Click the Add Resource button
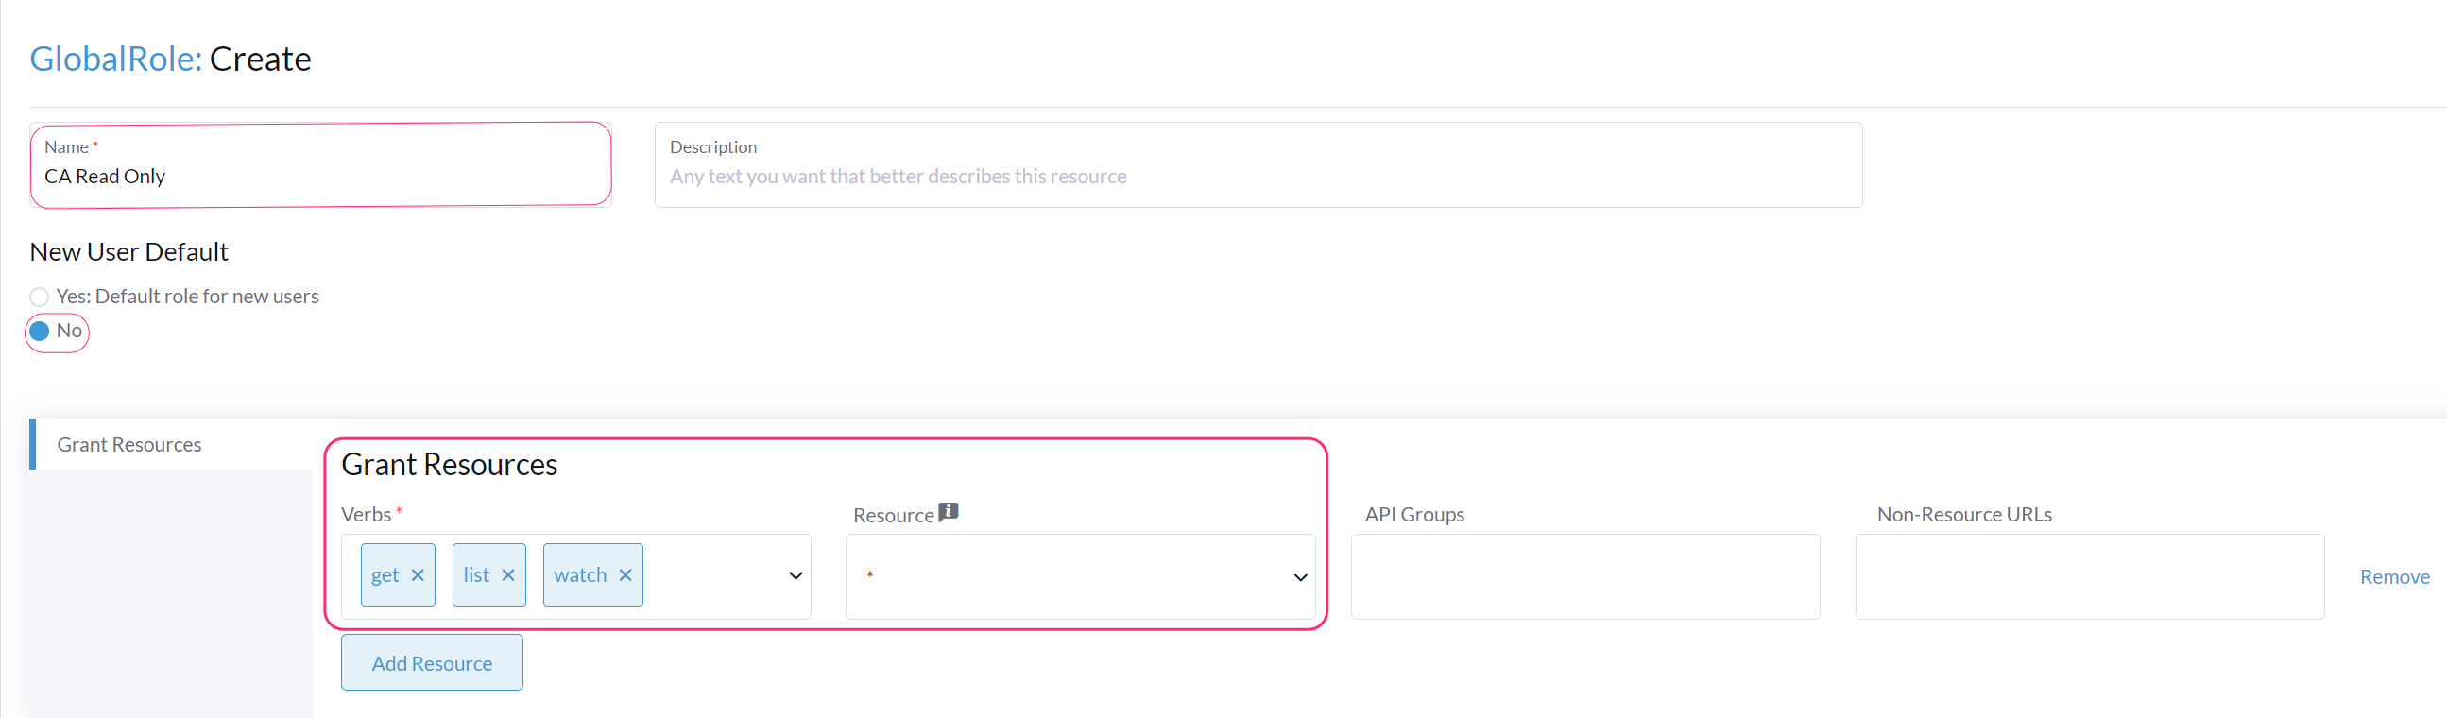Image resolution: width=2447 pixels, height=718 pixels. [431, 662]
